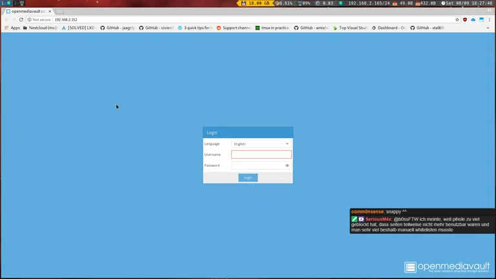
Task: Click the Not secure site info indicator
Action: tap(39, 20)
